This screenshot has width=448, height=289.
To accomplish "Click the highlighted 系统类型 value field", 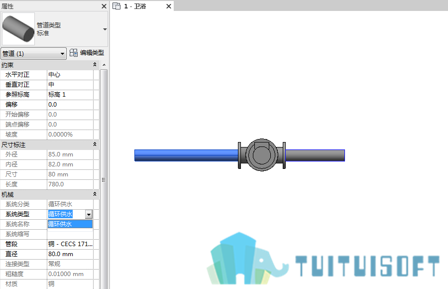I will 66,214.
